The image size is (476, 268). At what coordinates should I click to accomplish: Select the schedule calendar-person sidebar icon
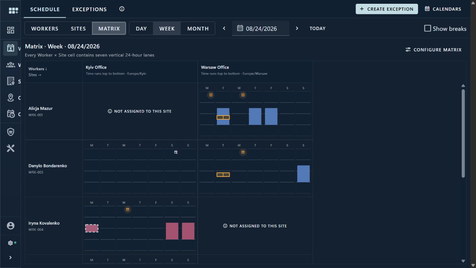click(x=11, y=48)
